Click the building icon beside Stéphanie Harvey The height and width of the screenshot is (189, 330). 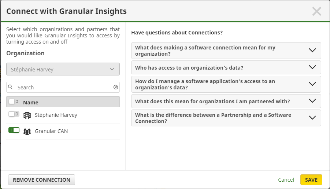(x=27, y=115)
